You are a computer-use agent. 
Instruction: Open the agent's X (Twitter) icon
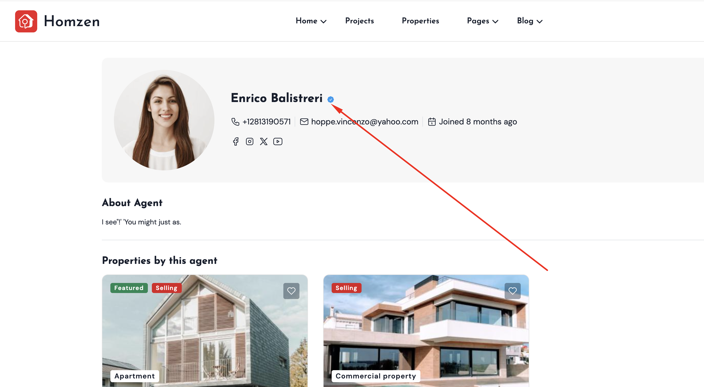click(x=264, y=141)
